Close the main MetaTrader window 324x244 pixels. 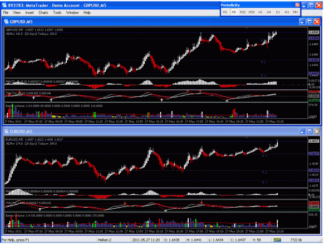319,5
